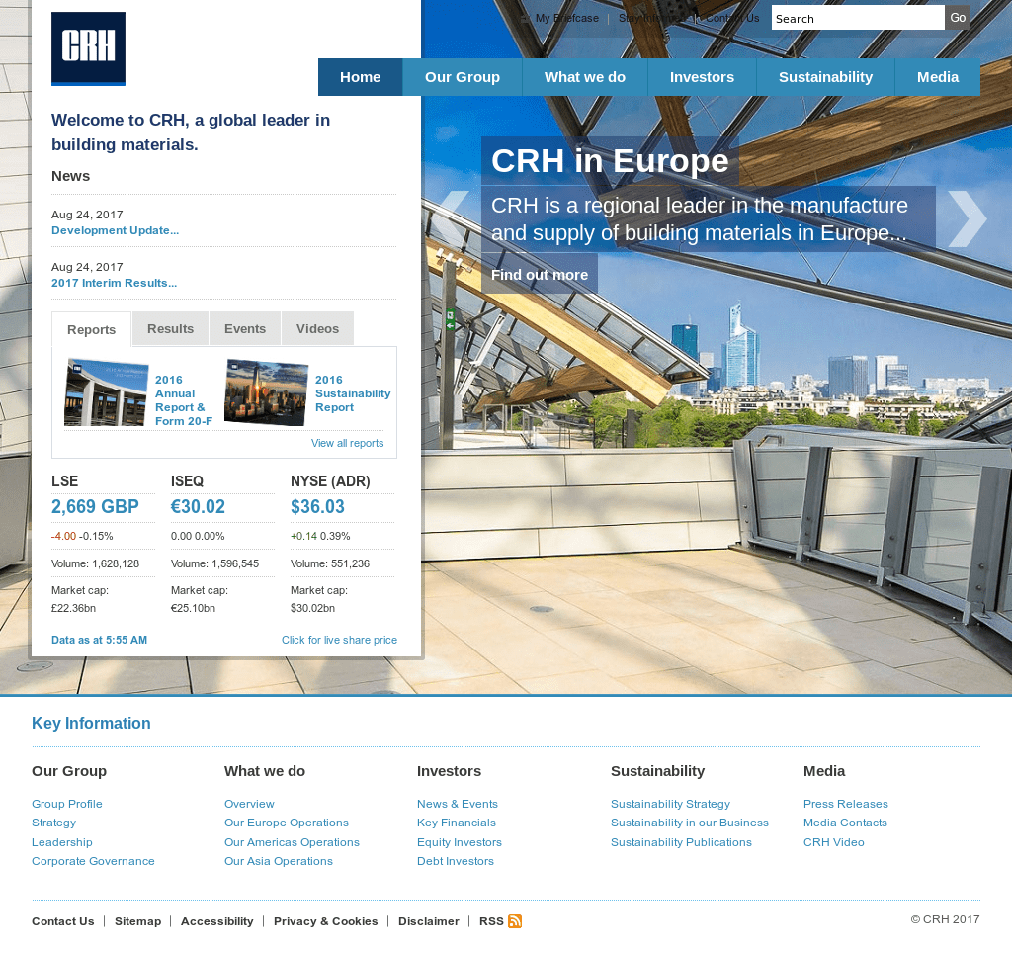Click the ISEQ price €30.02
The width and height of the screenshot is (1012, 953).
click(x=198, y=507)
